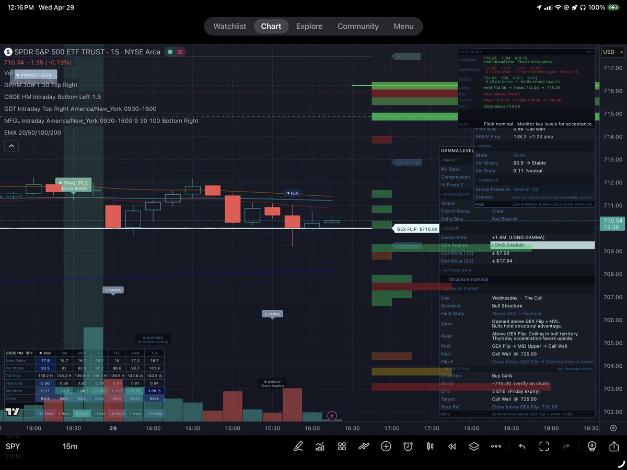This screenshot has height=470, width=627.
Task: Tap the MIDDAY Charm loading label
Action: [272, 384]
